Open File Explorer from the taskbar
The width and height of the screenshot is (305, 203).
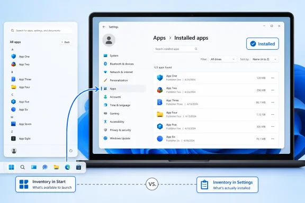click(x=56, y=167)
